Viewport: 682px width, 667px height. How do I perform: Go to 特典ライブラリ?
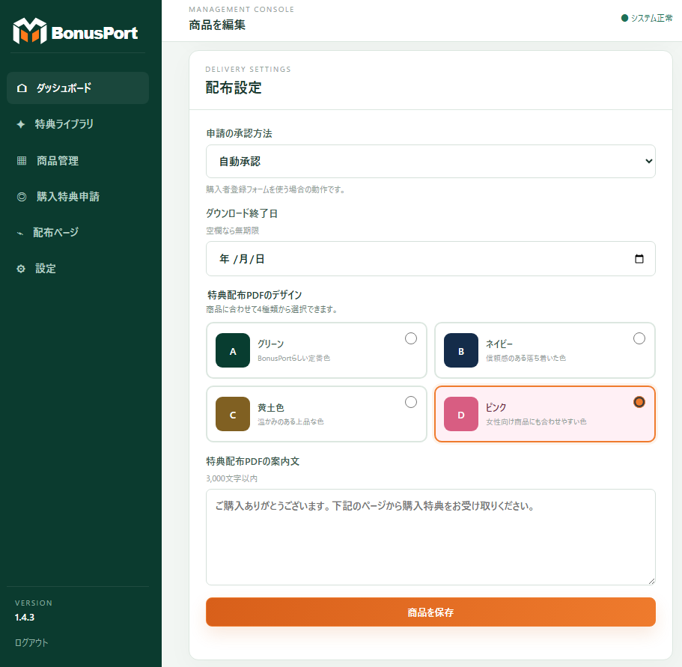point(78,124)
